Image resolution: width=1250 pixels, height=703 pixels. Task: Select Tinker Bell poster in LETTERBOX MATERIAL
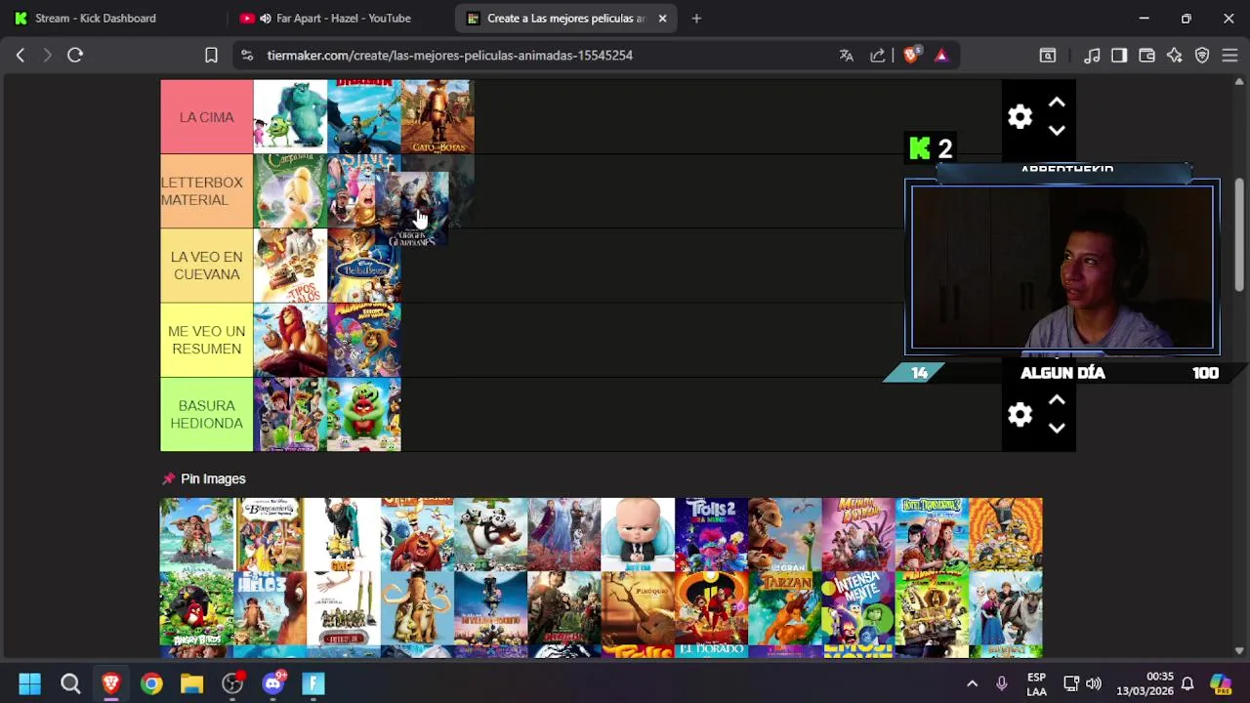[290, 191]
